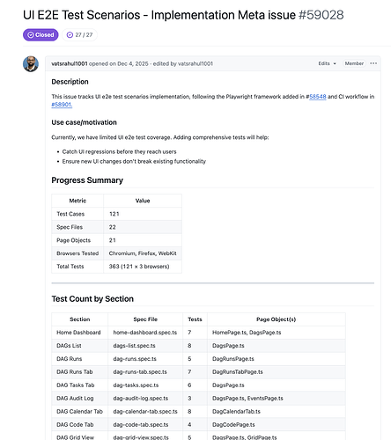Open linked pull request #58901
This screenshot has width=391, height=440.
(62, 105)
